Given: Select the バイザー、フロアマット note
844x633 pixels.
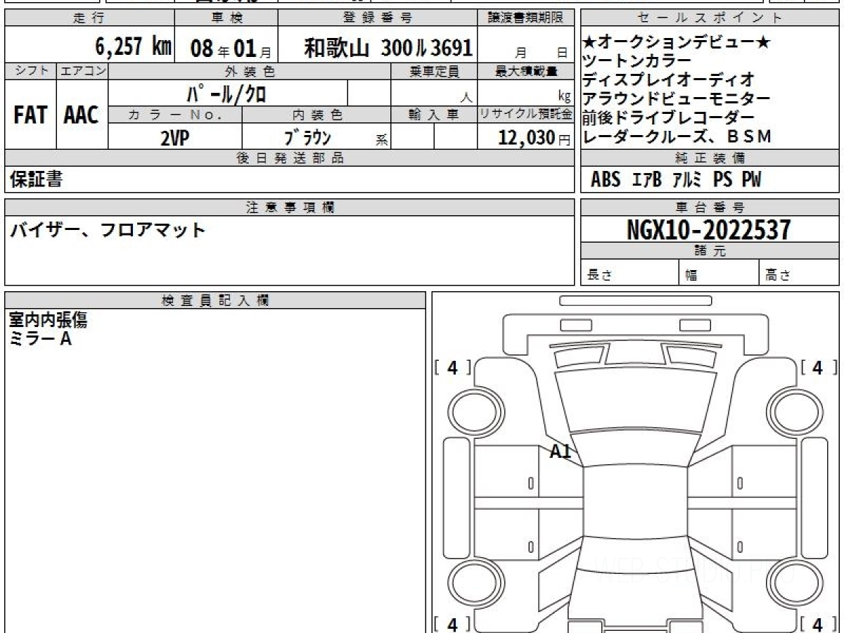Looking at the screenshot, I should coord(107,229).
